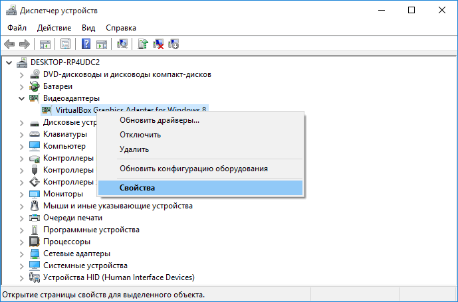
Task: Click the scan for hardware changes icon
Action: 122,44
